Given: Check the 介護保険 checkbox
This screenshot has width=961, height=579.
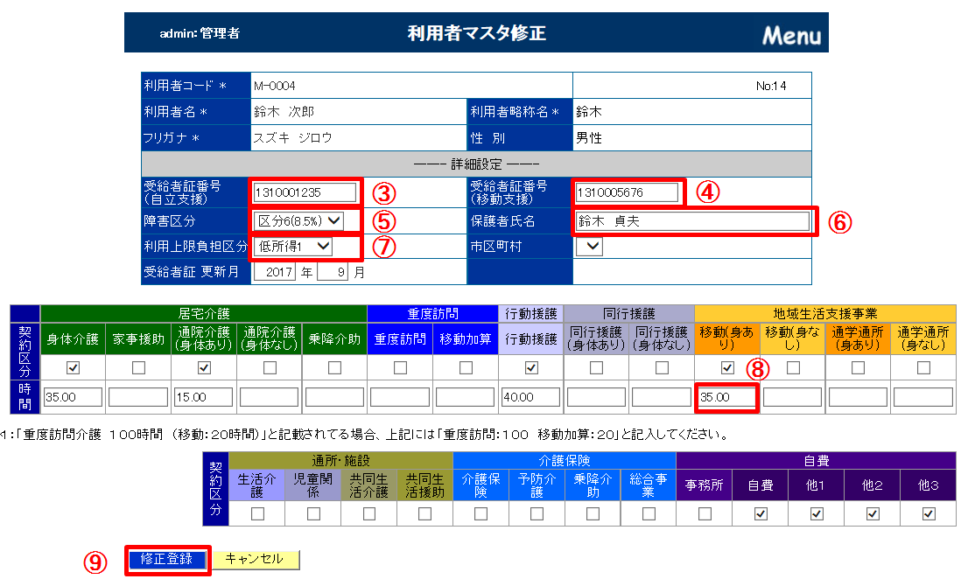Looking at the screenshot, I should point(480,513).
